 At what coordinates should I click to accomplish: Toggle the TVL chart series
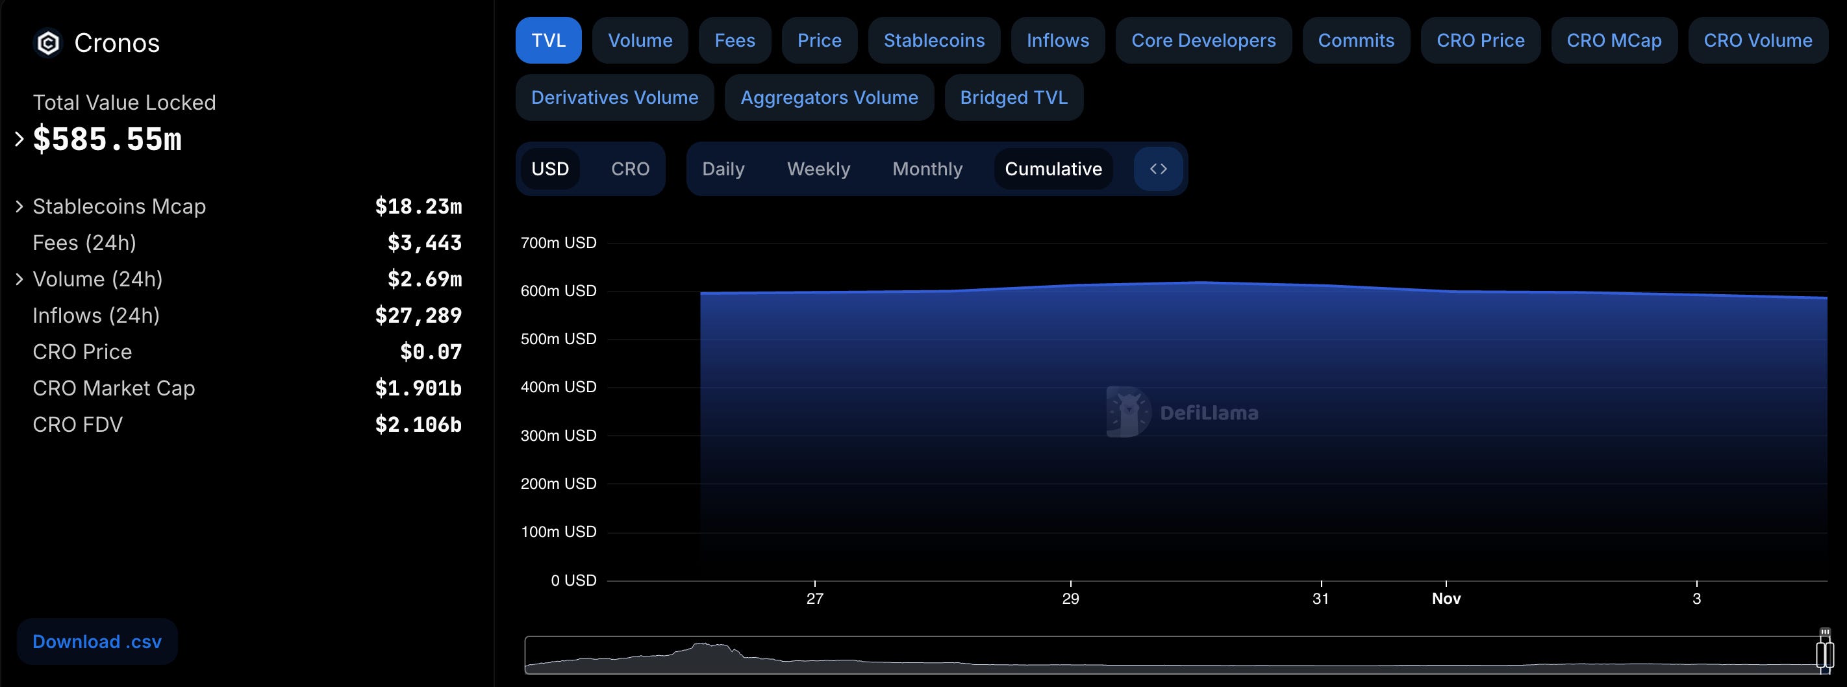549,40
